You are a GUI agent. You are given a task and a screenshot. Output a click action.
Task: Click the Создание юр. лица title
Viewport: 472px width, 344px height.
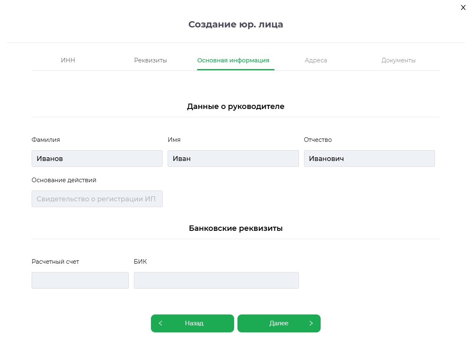coord(236,25)
